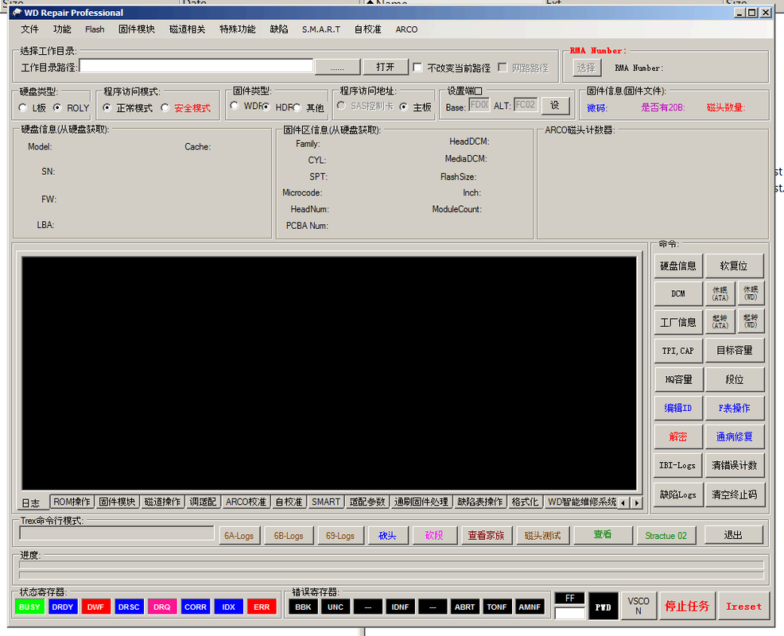Click the 打开 button
The width and height of the screenshot is (784, 636).
click(385, 67)
